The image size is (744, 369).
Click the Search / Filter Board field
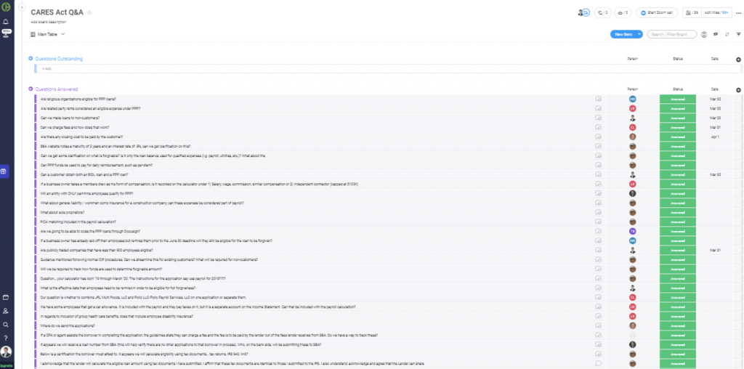(x=672, y=34)
